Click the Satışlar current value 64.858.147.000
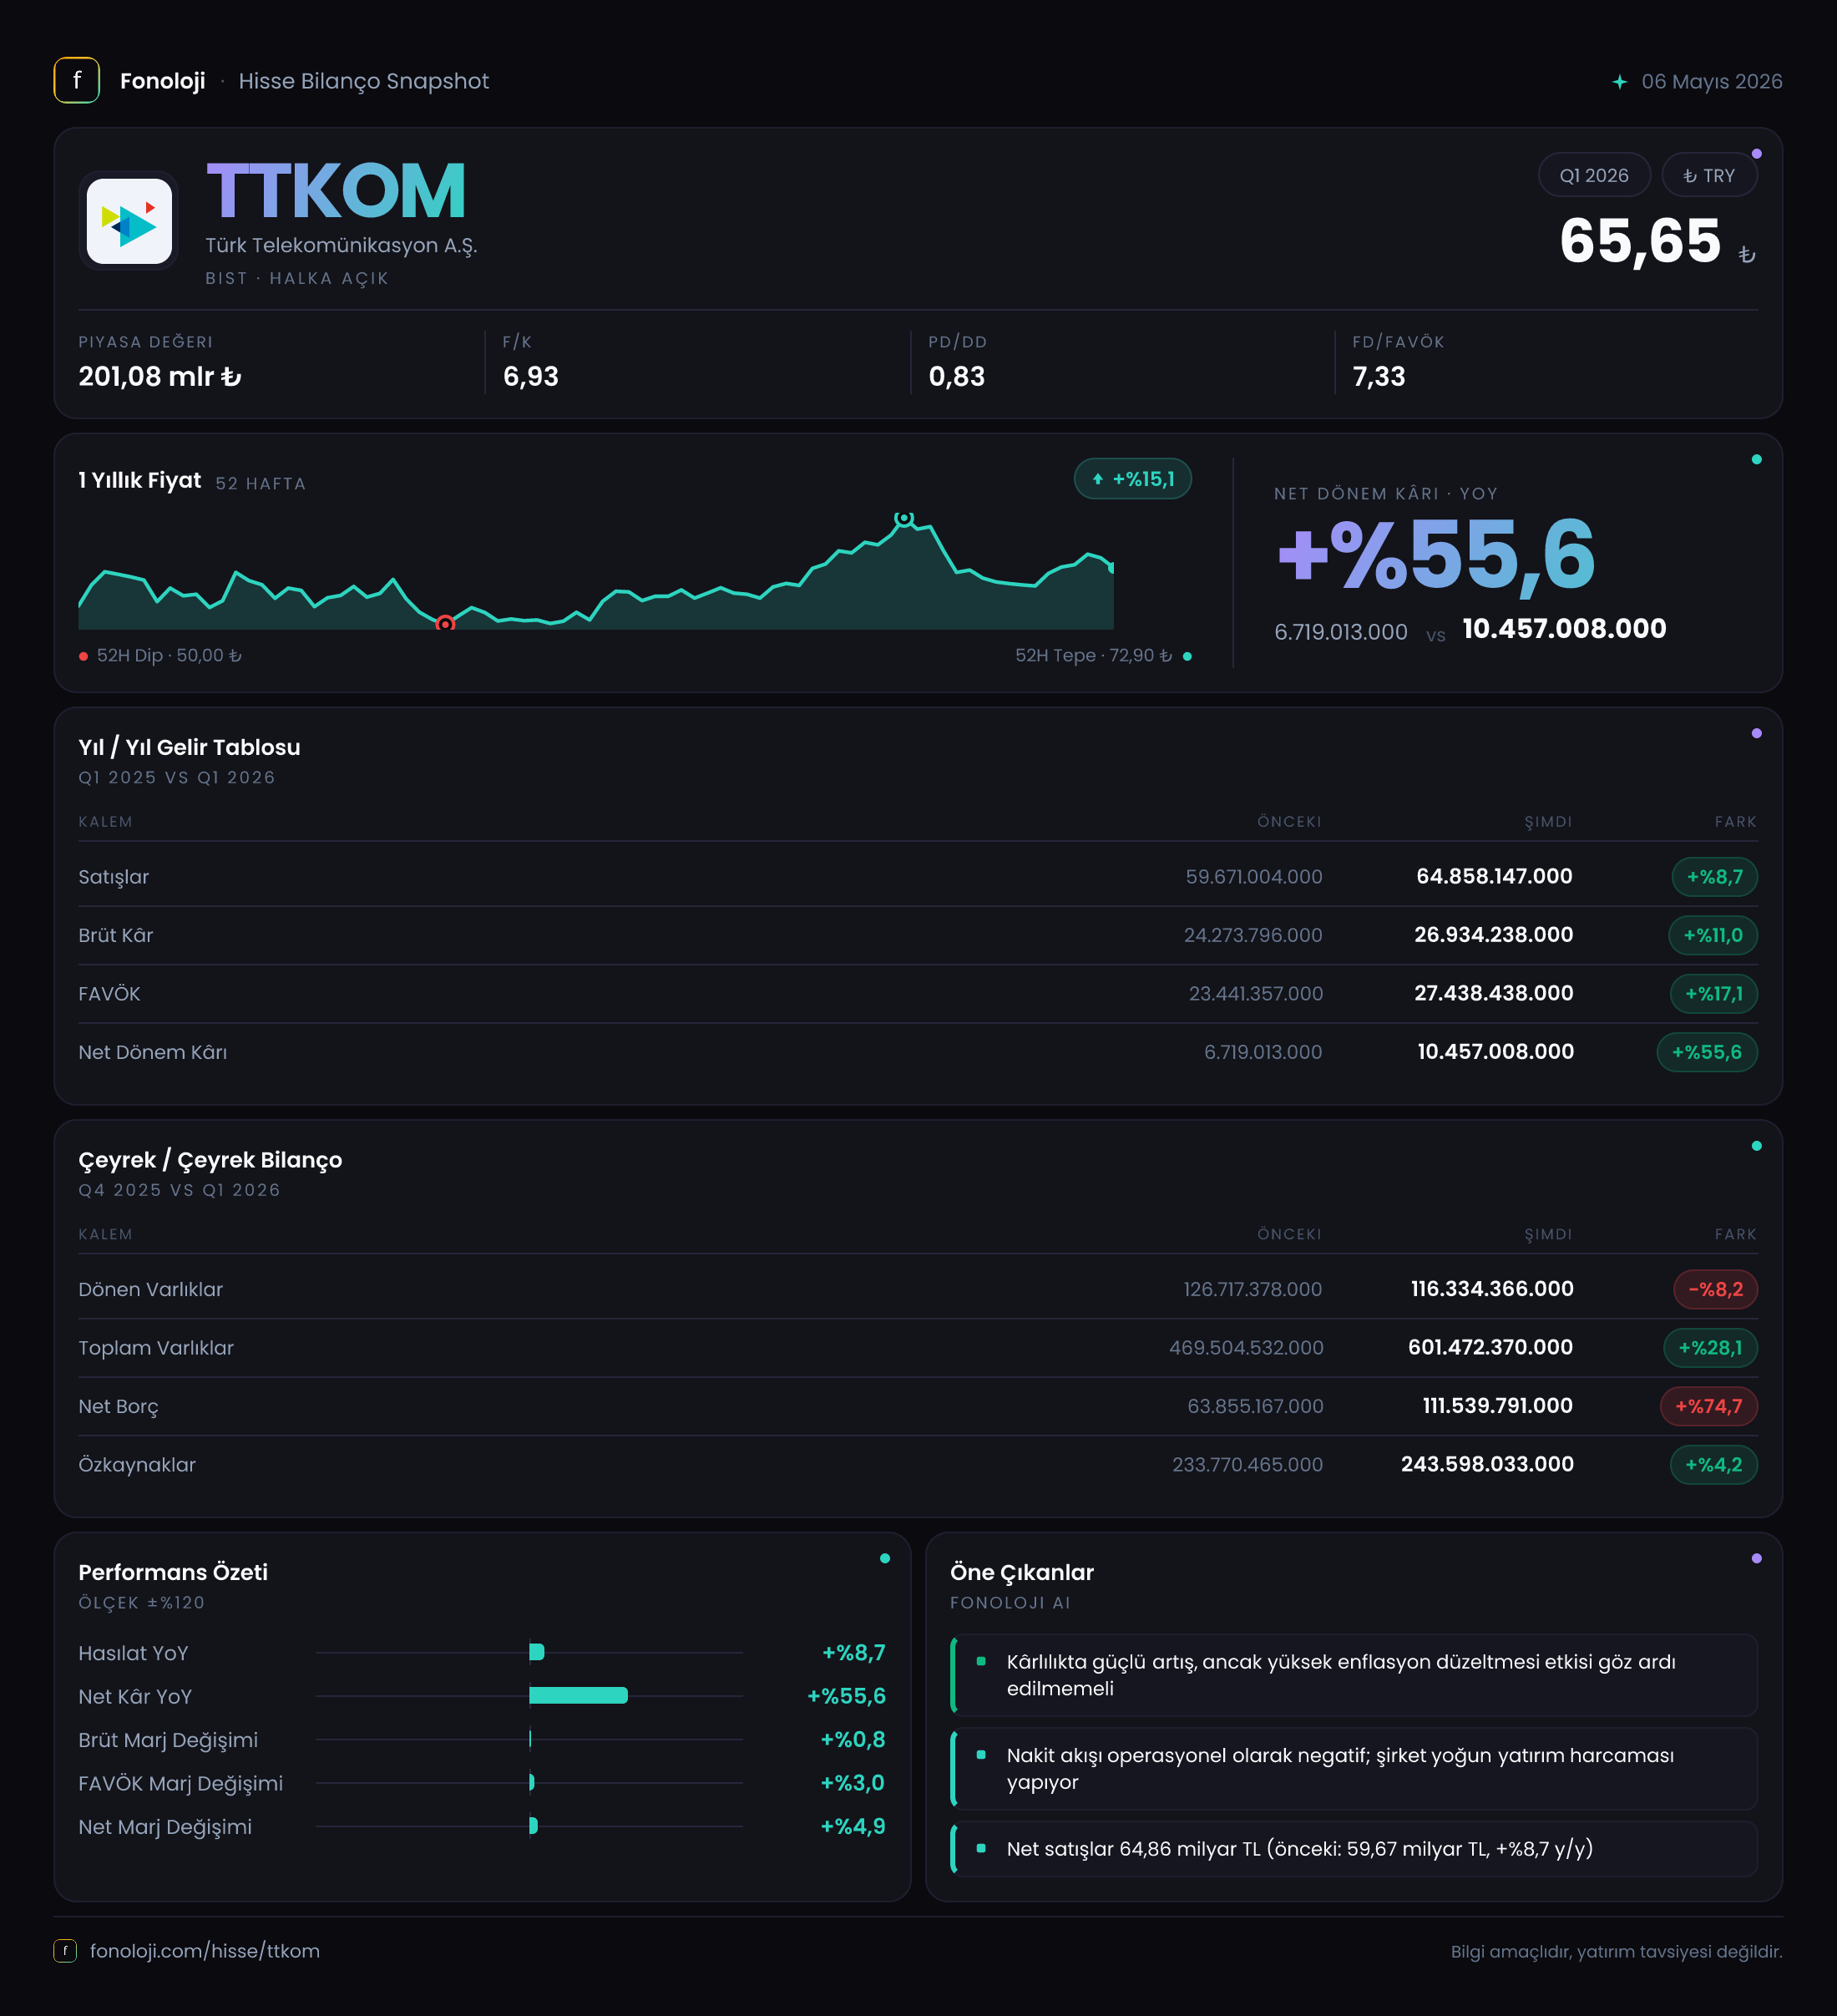The height and width of the screenshot is (2016, 1837). point(1494,876)
